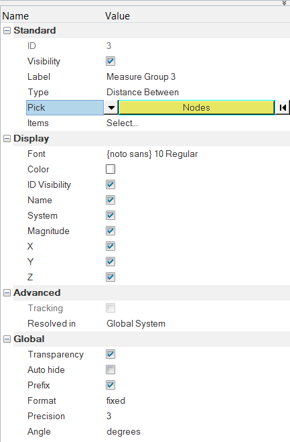Toggle the Visibility checkbox

111,61
